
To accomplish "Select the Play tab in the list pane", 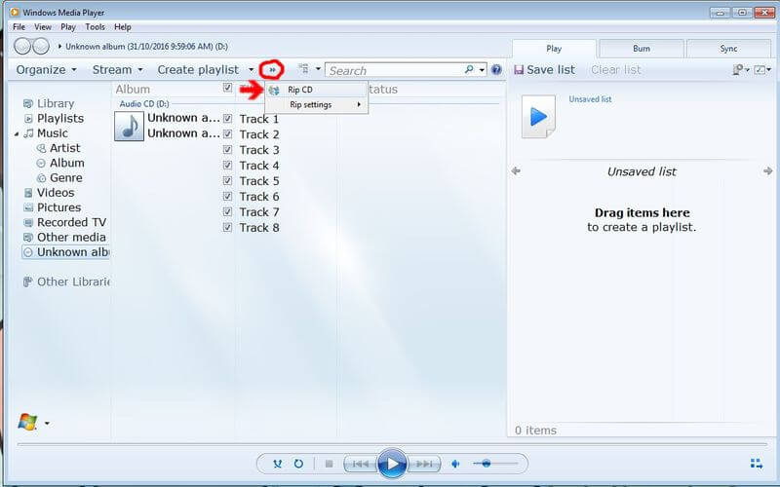I will click(554, 49).
